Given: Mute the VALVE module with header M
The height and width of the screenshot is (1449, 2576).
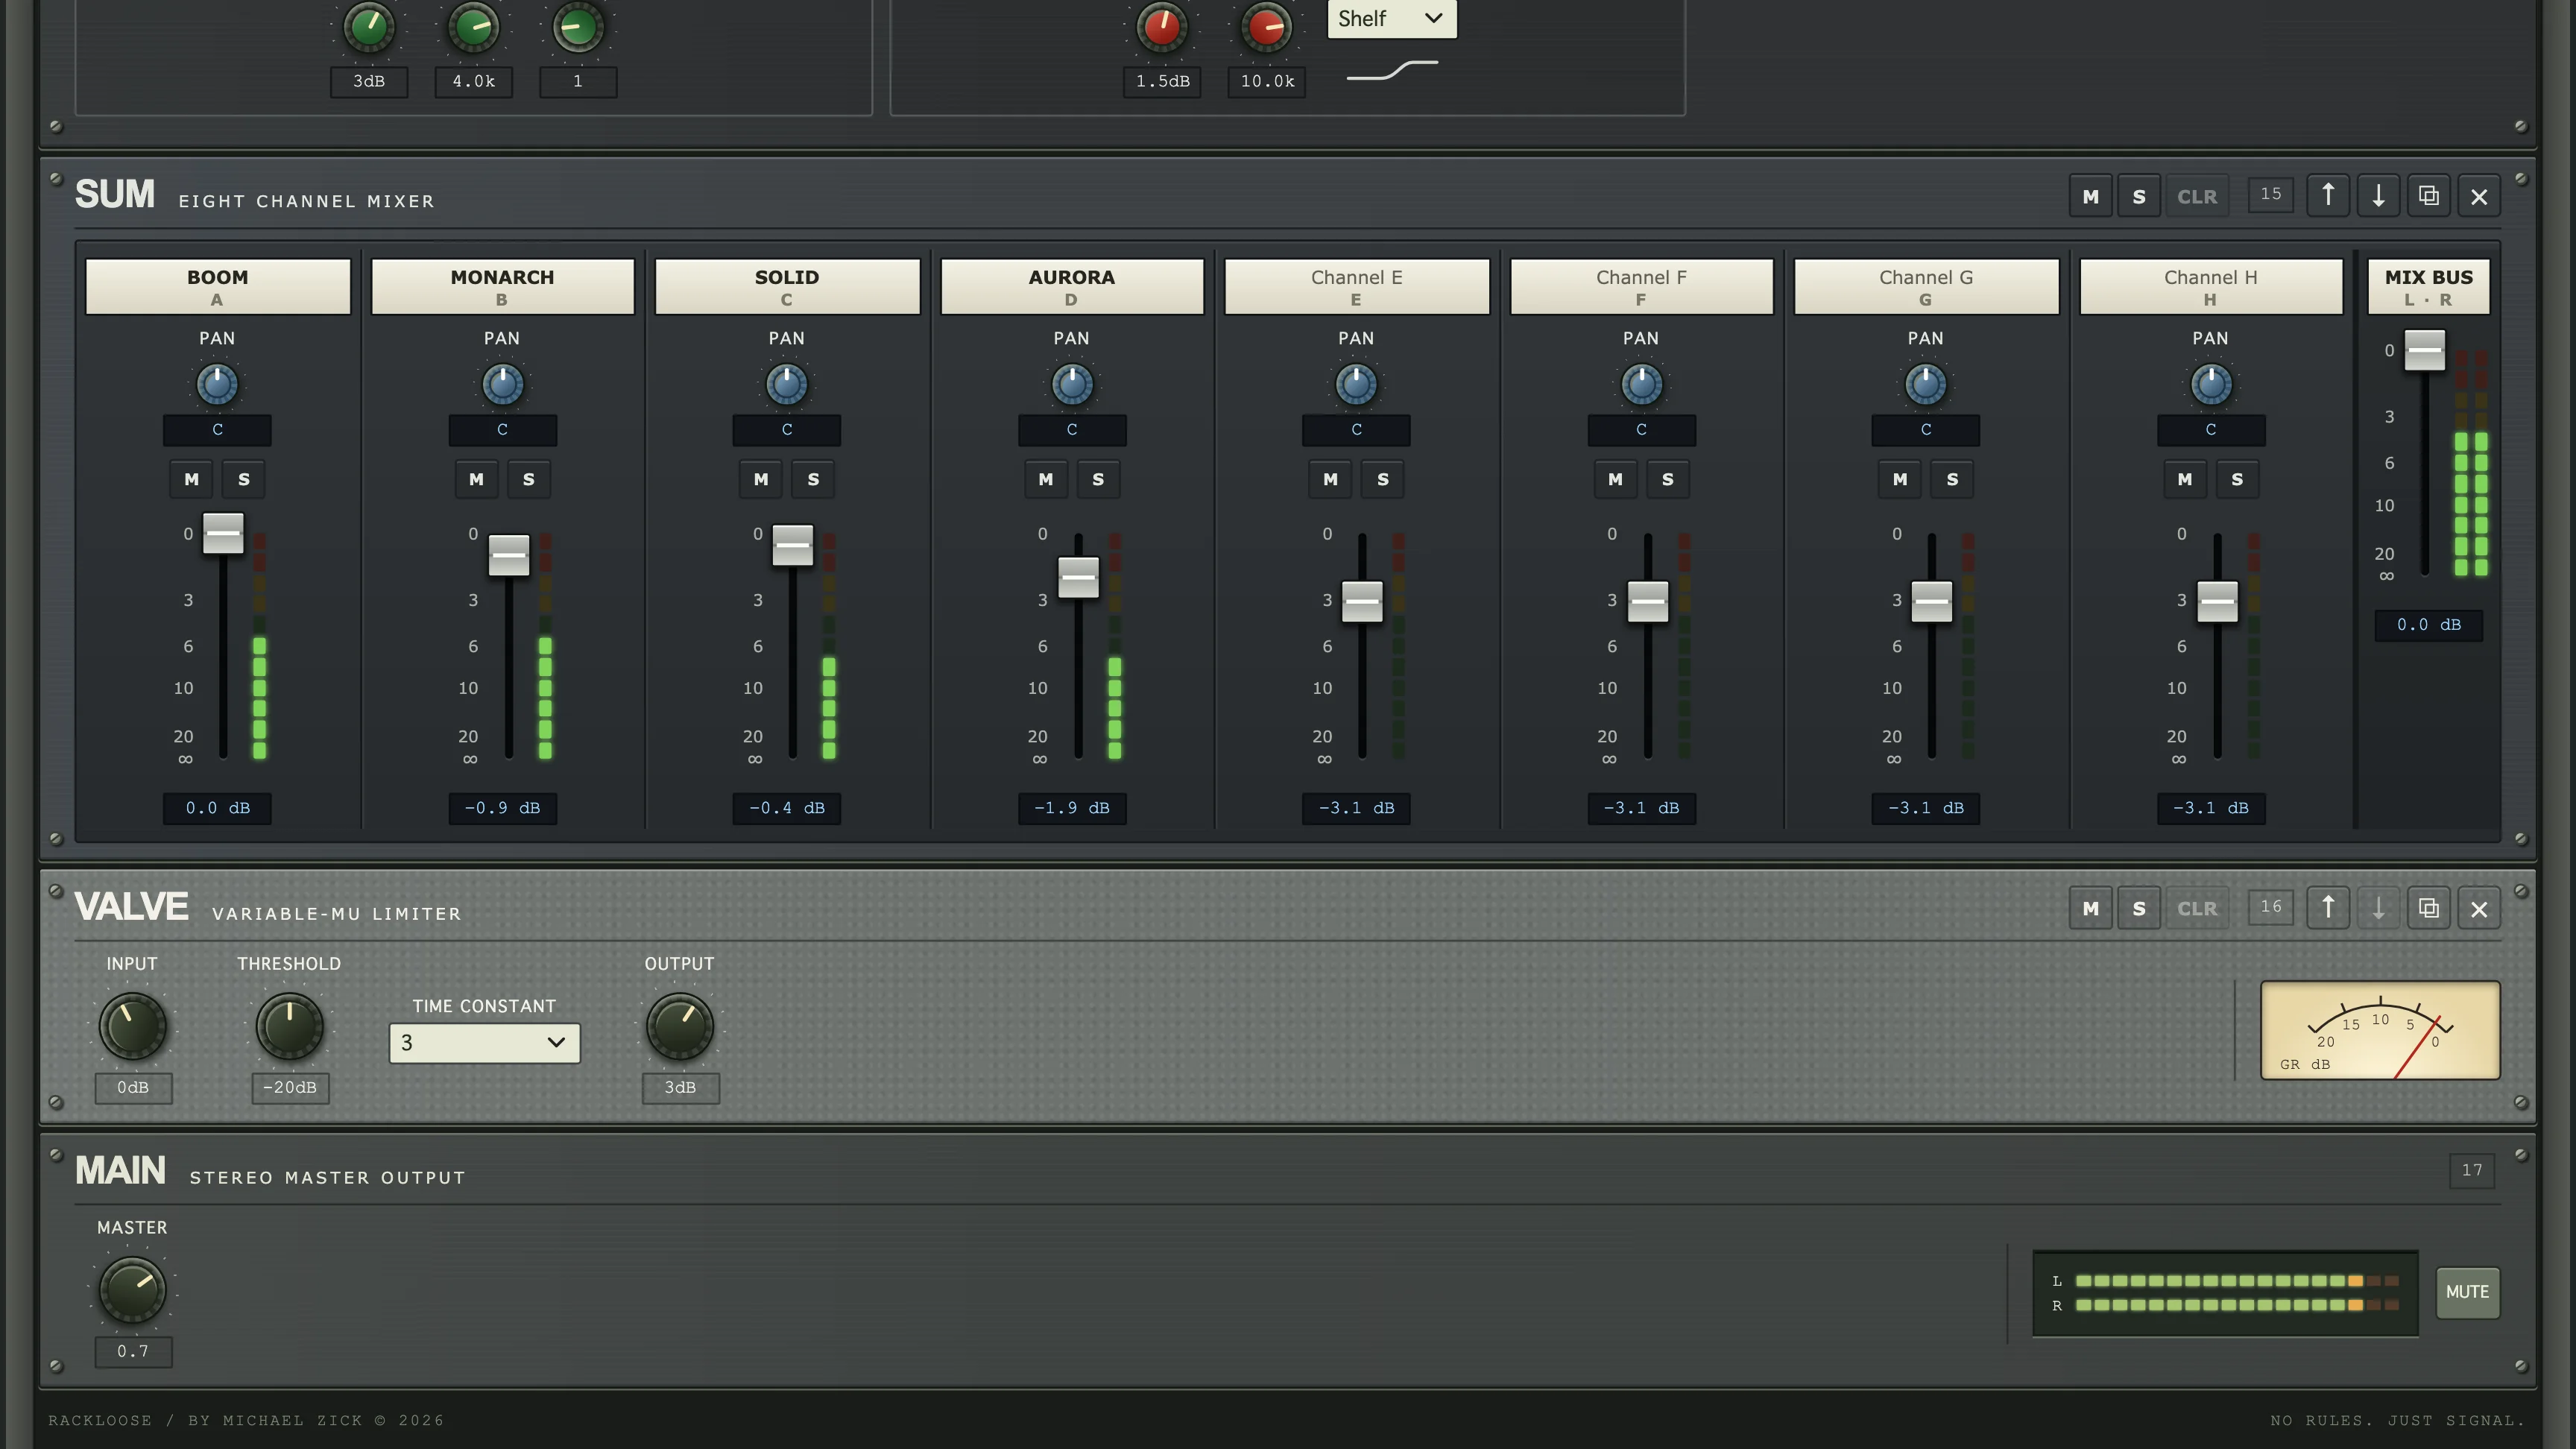Looking at the screenshot, I should pyautogui.click(x=2090, y=908).
